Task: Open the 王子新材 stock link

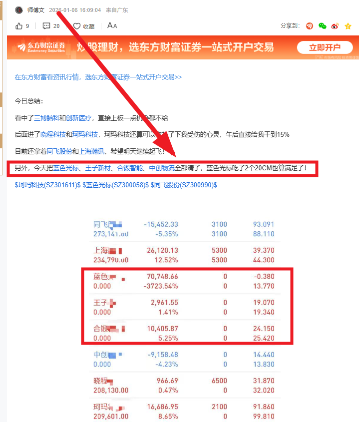Action: [x=98, y=168]
